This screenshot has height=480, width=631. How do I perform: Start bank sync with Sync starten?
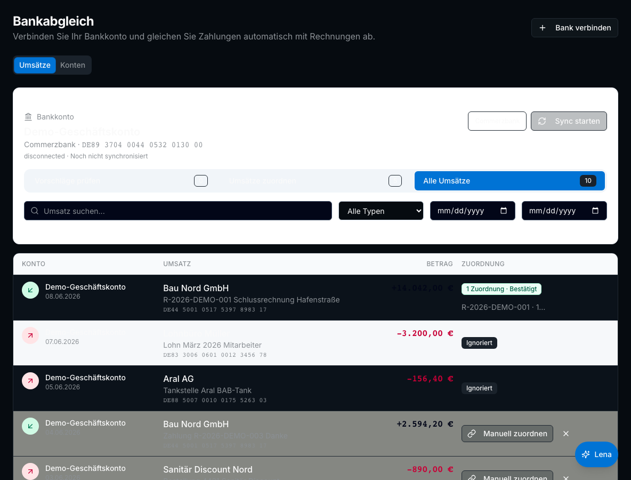point(569,121)
